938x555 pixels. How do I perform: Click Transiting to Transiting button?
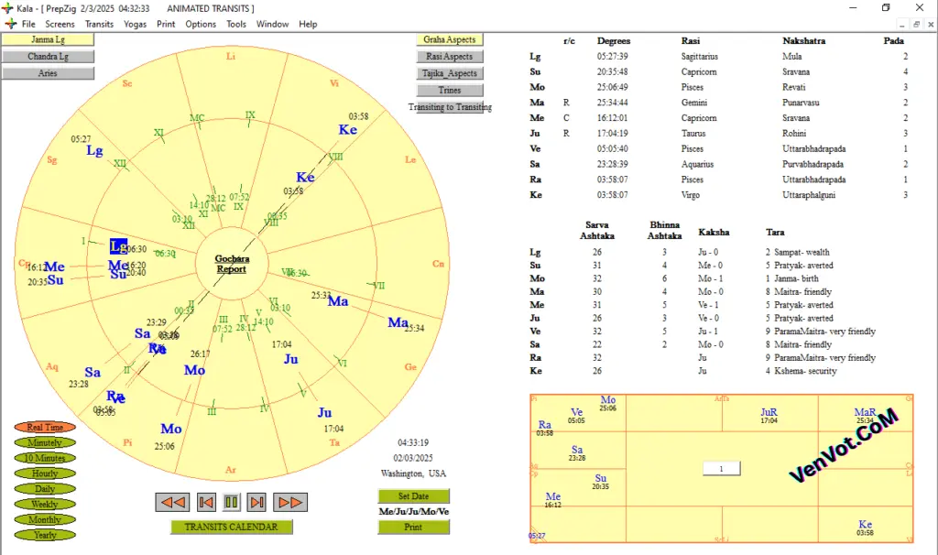point(450,107)
